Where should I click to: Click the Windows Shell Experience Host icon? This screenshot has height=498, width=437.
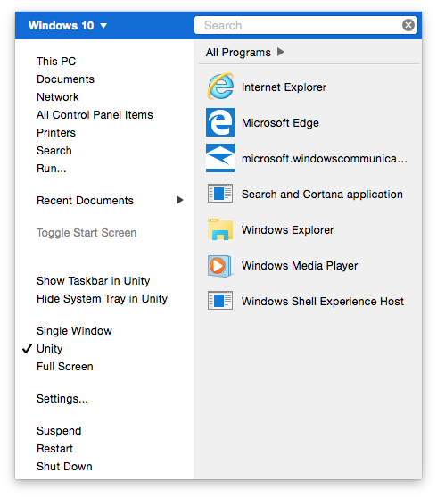click(220, 301)
